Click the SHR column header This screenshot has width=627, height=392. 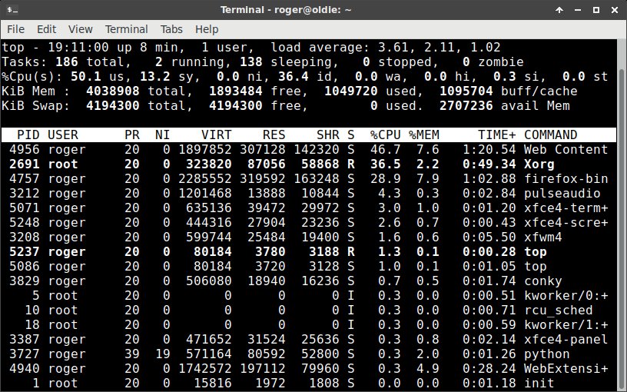tap(328, 135)
